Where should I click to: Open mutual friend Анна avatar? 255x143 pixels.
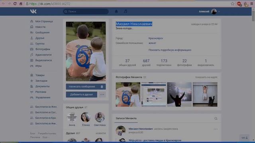(72, 117)
